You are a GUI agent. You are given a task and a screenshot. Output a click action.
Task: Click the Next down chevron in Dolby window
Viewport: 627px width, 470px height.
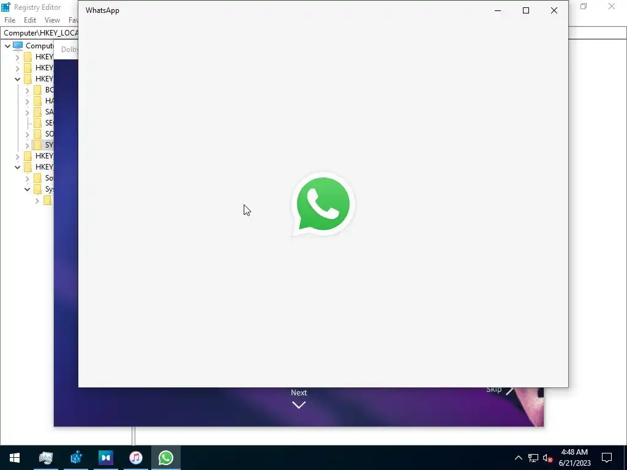point(299,405)
